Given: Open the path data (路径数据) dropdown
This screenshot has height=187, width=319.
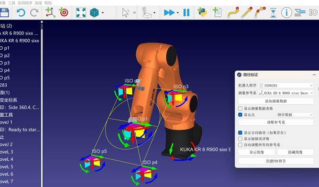Looking at the screenshot, I should point(295,115).
